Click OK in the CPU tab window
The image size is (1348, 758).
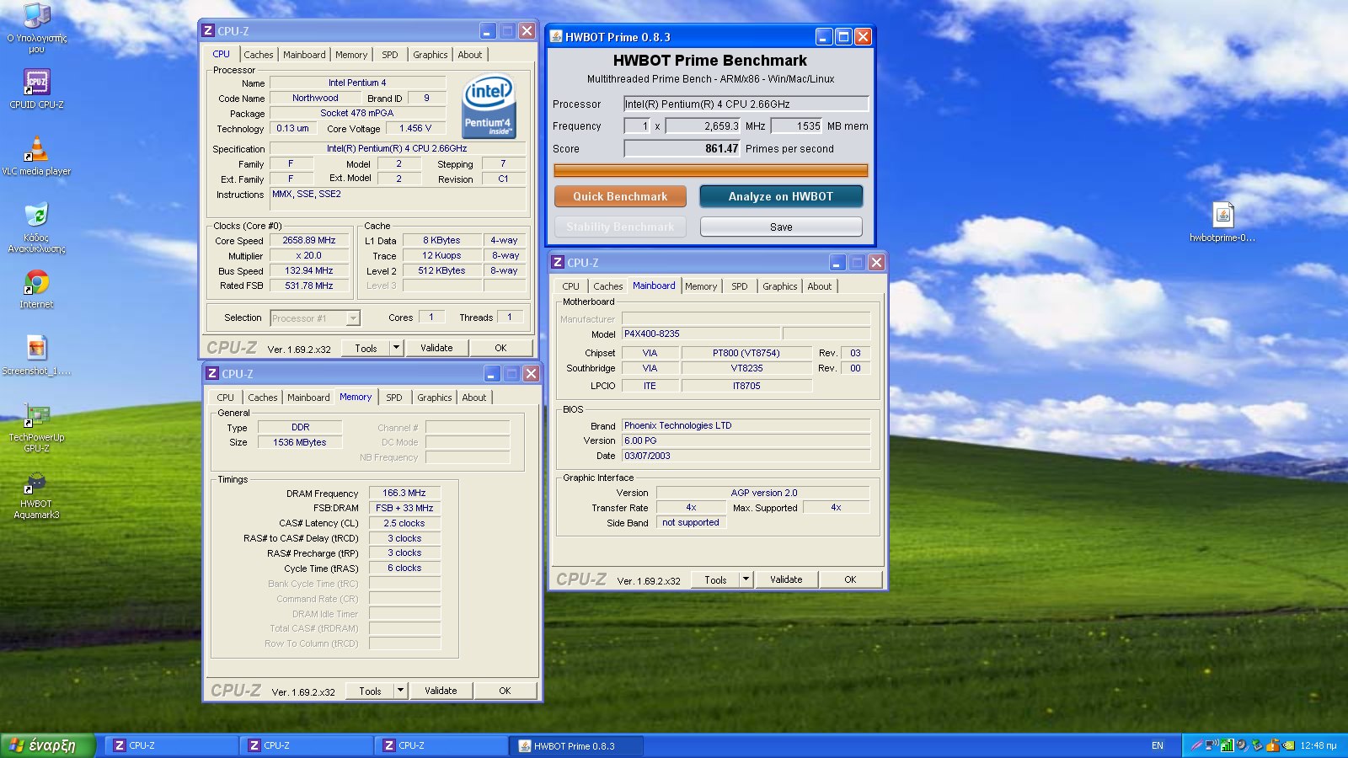coord(501,348)
